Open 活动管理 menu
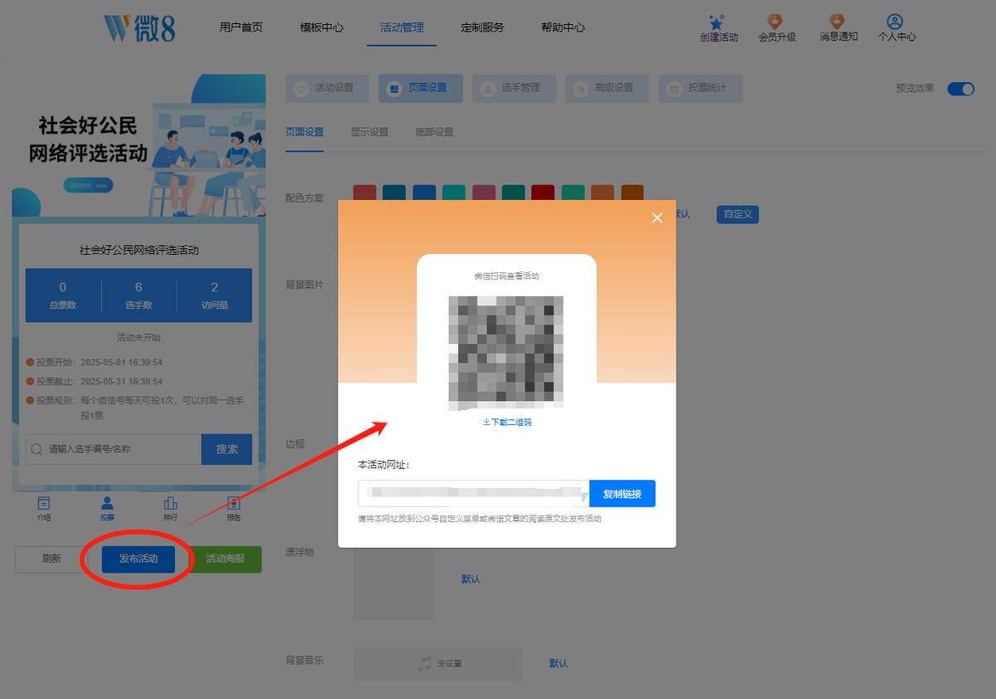This screenshot has width=996, height=699. click(x=402, y=27)
